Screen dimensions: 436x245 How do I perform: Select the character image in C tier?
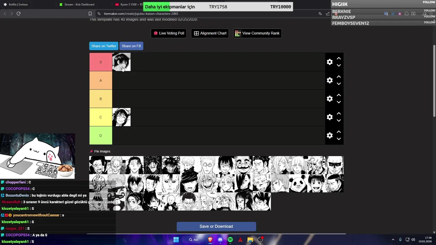coord(121,117)
